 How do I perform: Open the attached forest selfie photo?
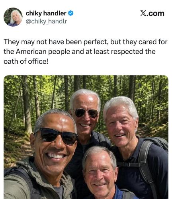(x=86, y=137)
